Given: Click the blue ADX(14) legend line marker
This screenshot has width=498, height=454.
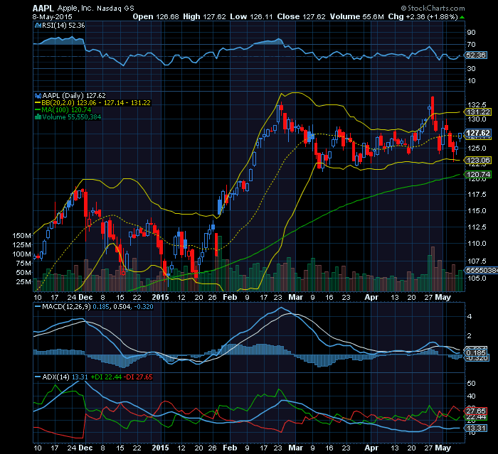Looking at the screenshot, I should (38, 377).
